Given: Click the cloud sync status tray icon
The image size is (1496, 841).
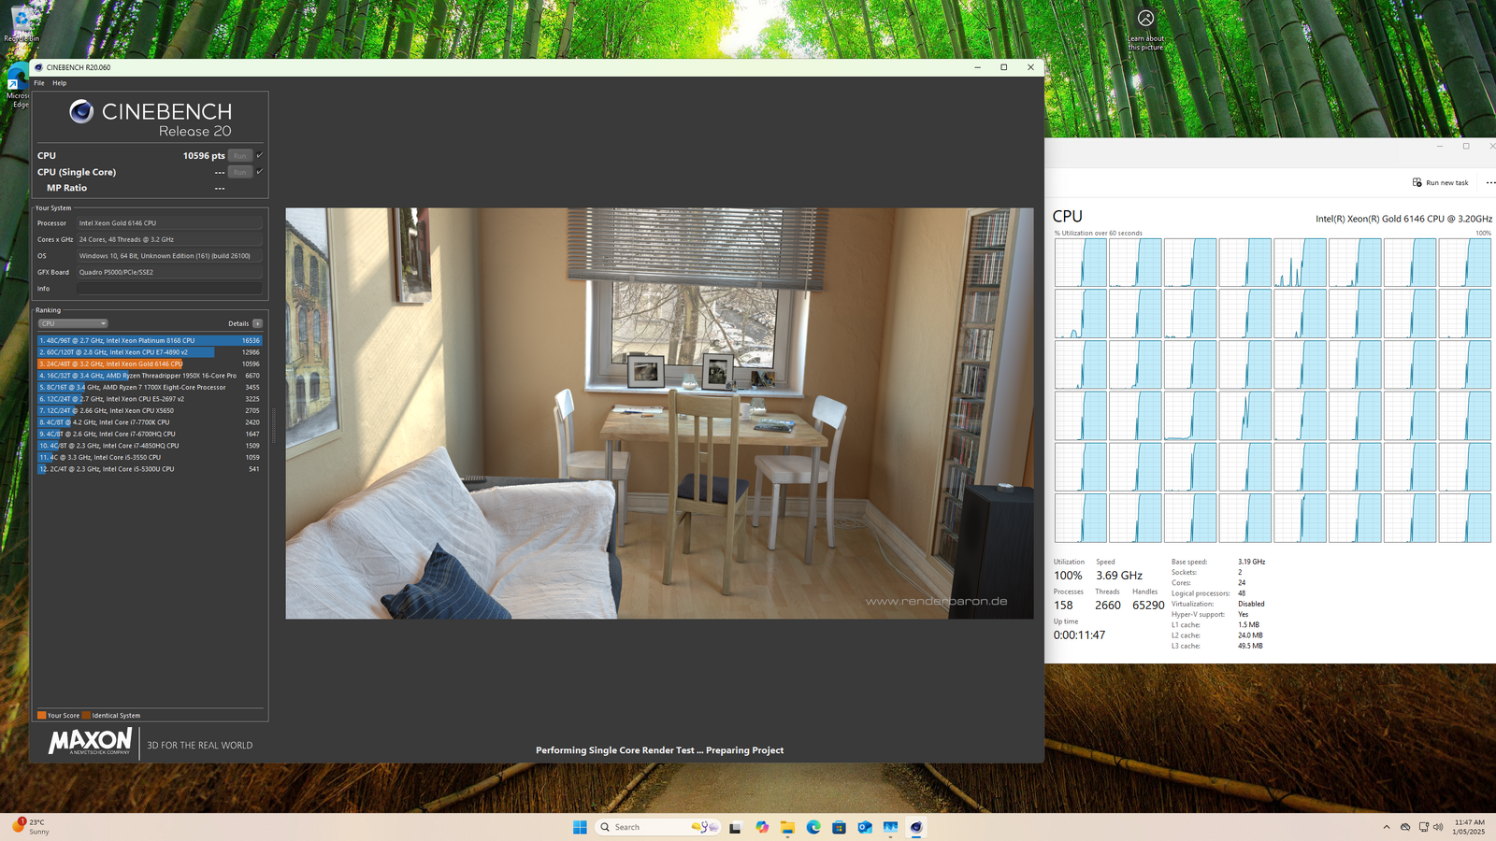Looking at the screenshot, I should [1405, 827].
